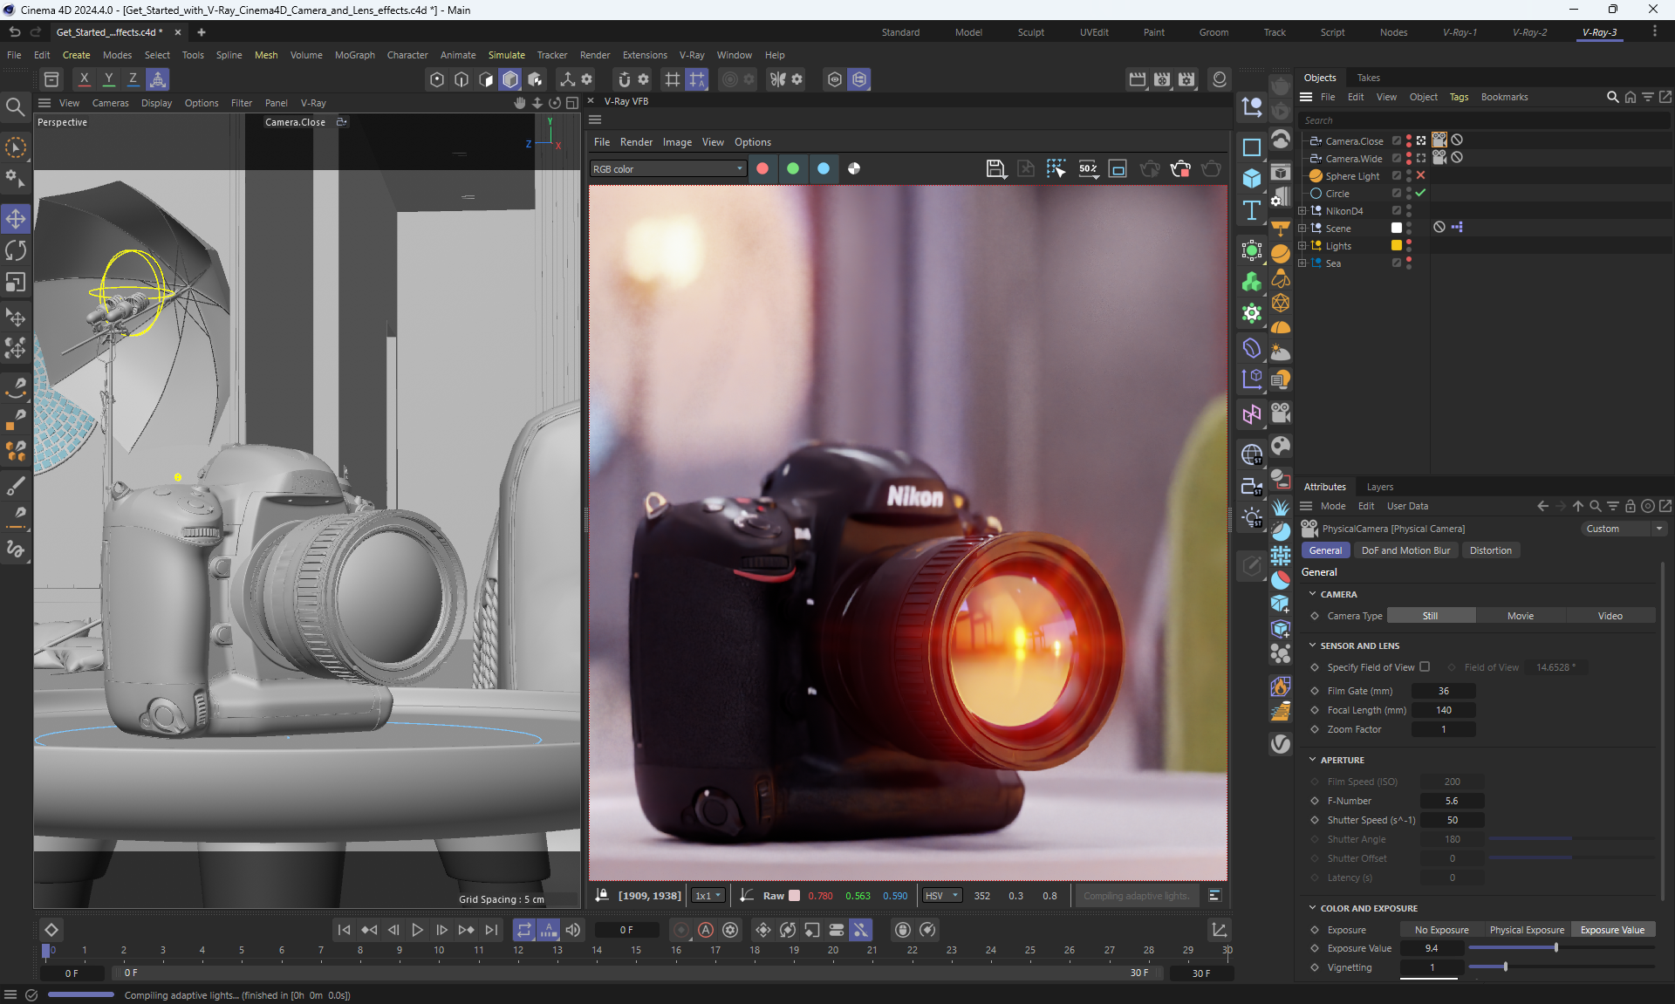Expand the NikonD4 object hierarchy

[1302, 211]
